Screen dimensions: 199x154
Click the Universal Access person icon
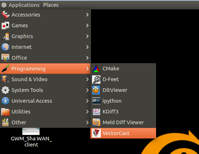pos(5,101)
